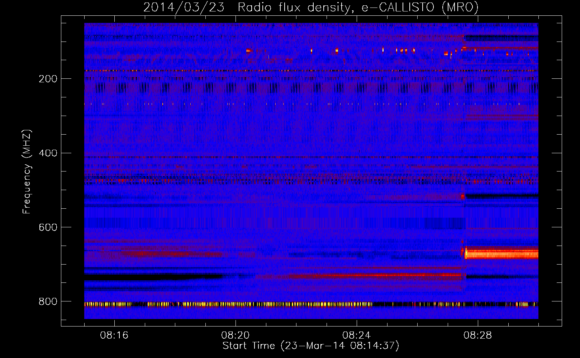Click the 400 frequency tick label
580x358 pixels.
(48, 153)
